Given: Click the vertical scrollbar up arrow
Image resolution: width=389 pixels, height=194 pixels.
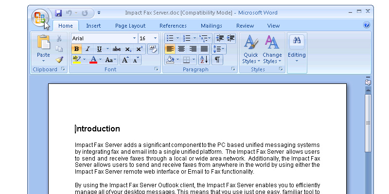Looking at the screenshot, I should [368, 90].
